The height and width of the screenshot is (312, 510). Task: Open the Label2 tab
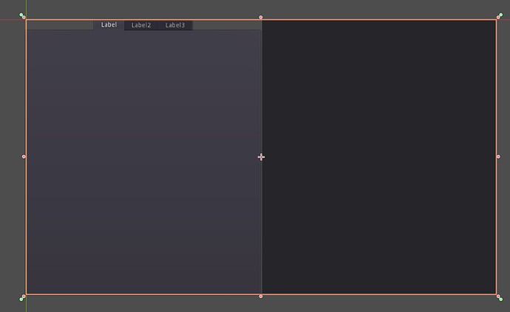coord(141,25)
